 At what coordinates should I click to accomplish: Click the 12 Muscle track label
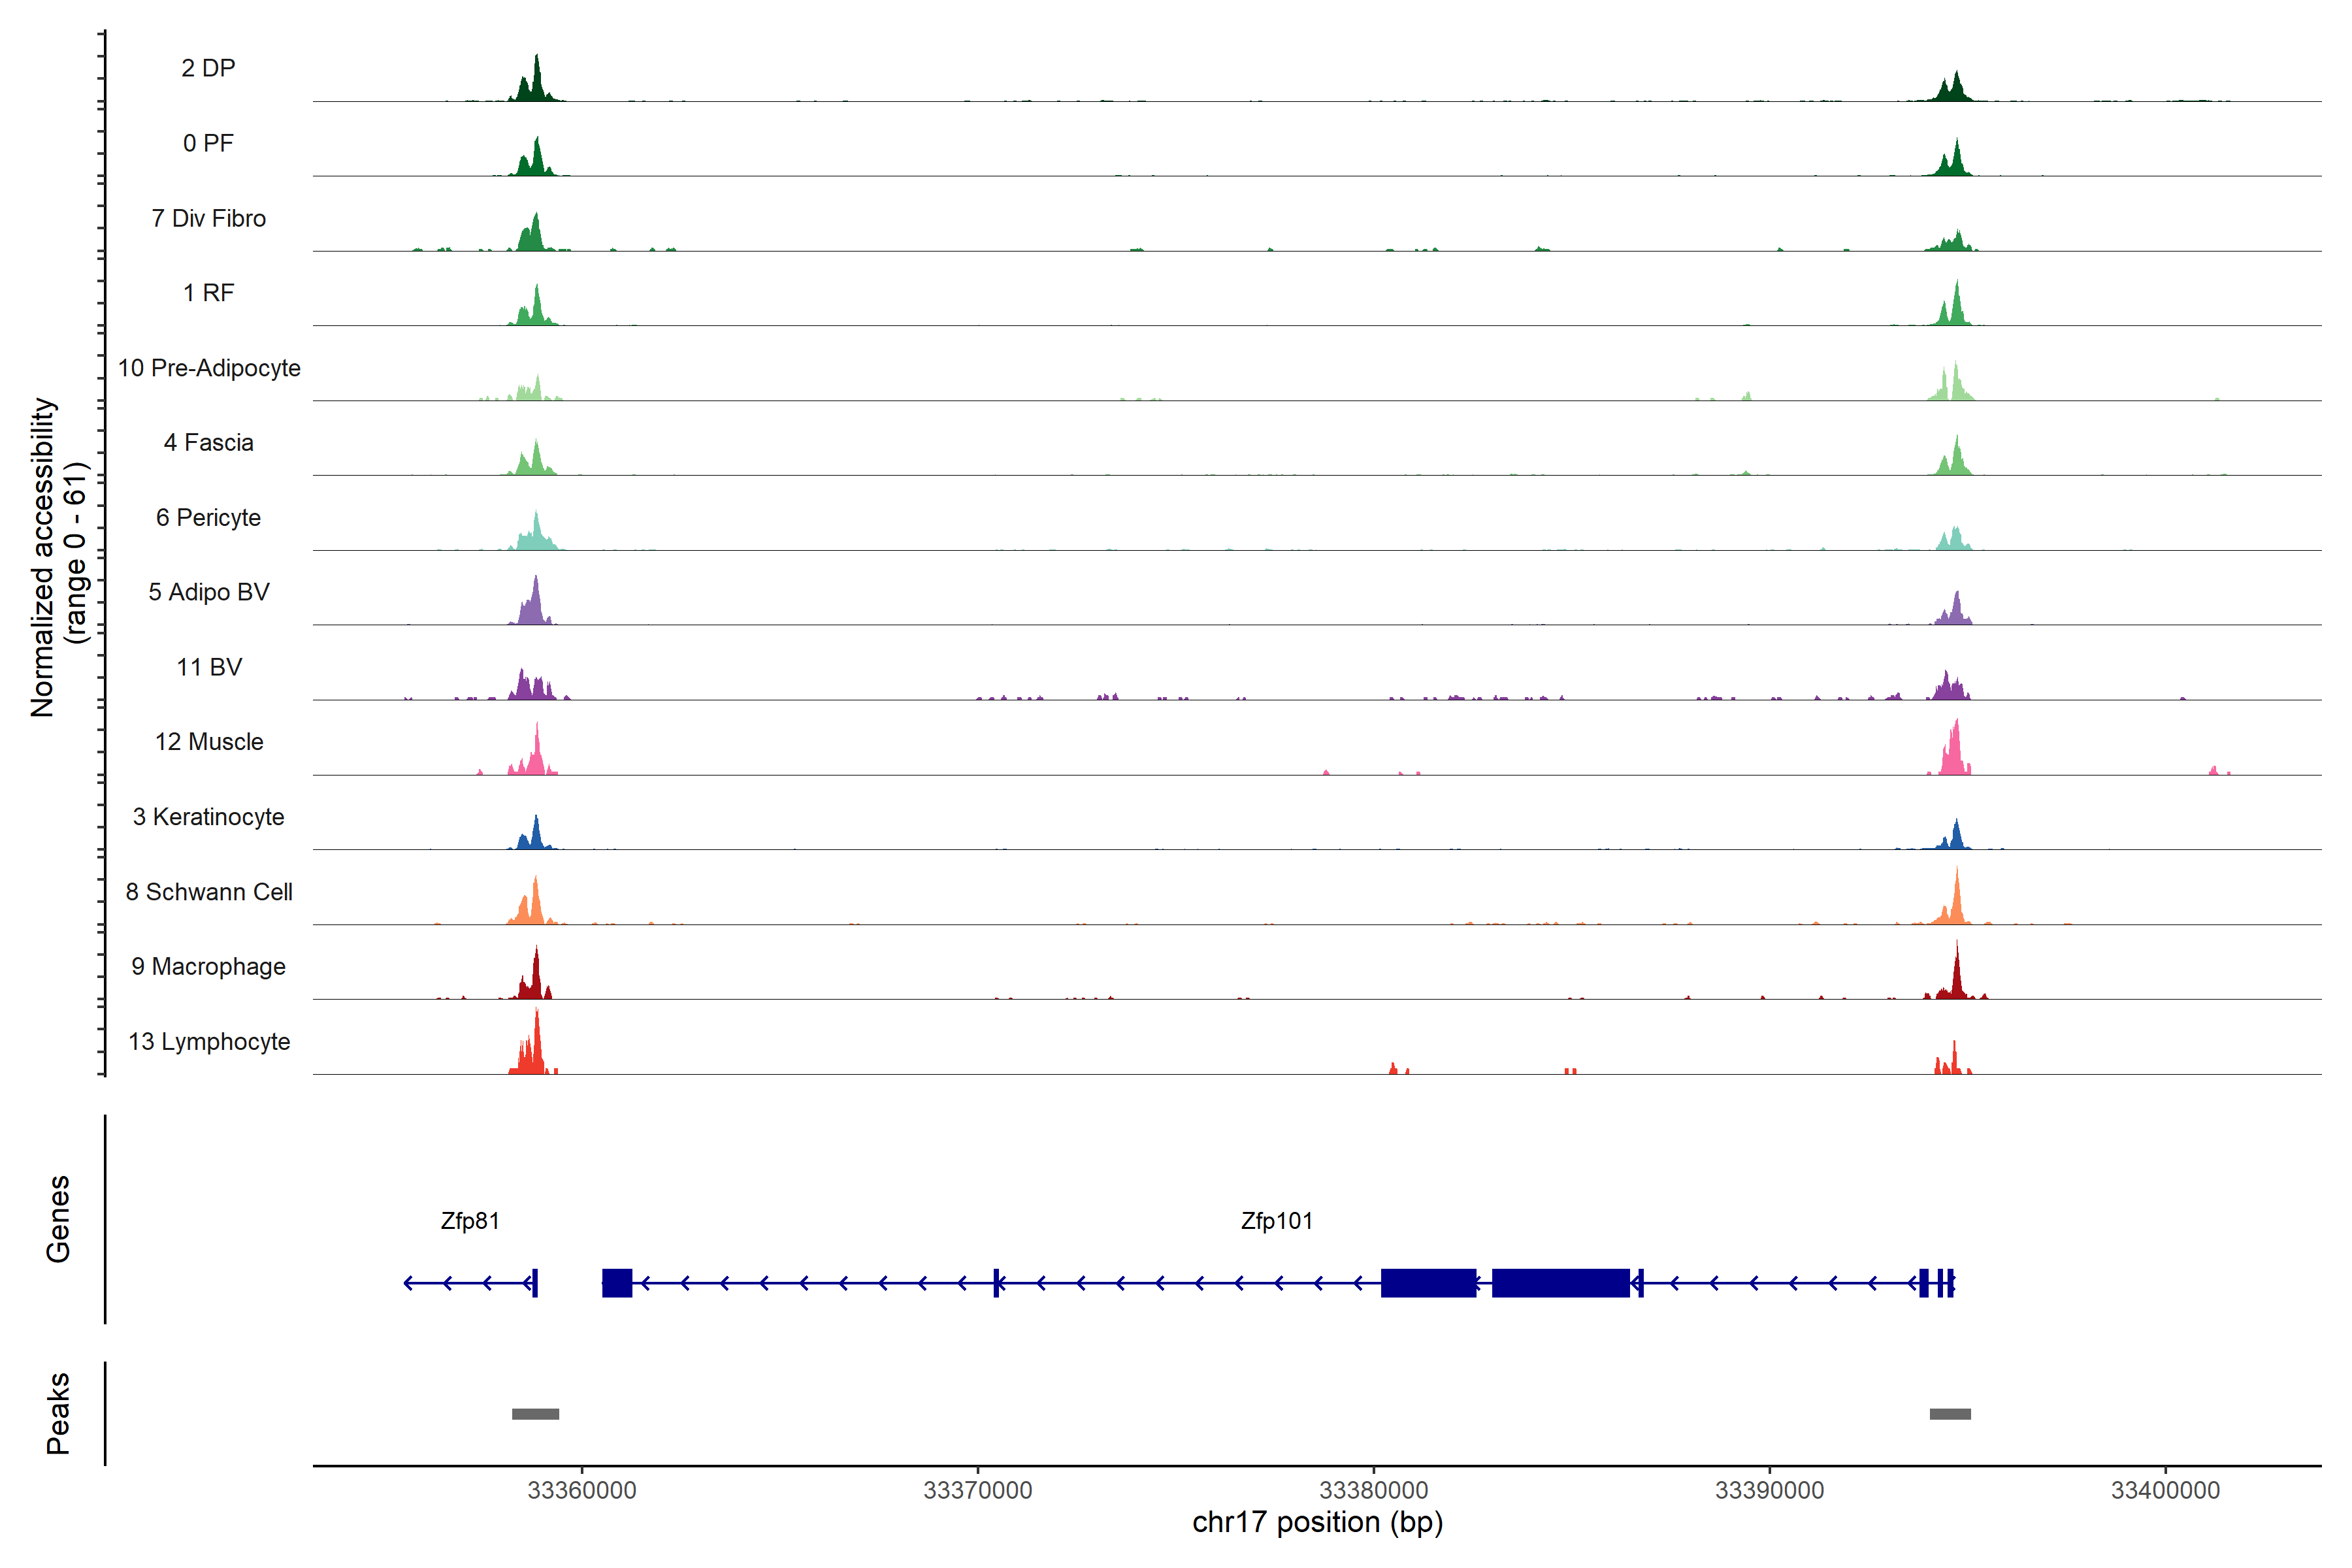tap(208, 742)
